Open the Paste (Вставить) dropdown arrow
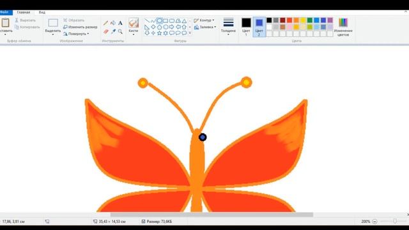409x230 pixels. tap(5, 34)
